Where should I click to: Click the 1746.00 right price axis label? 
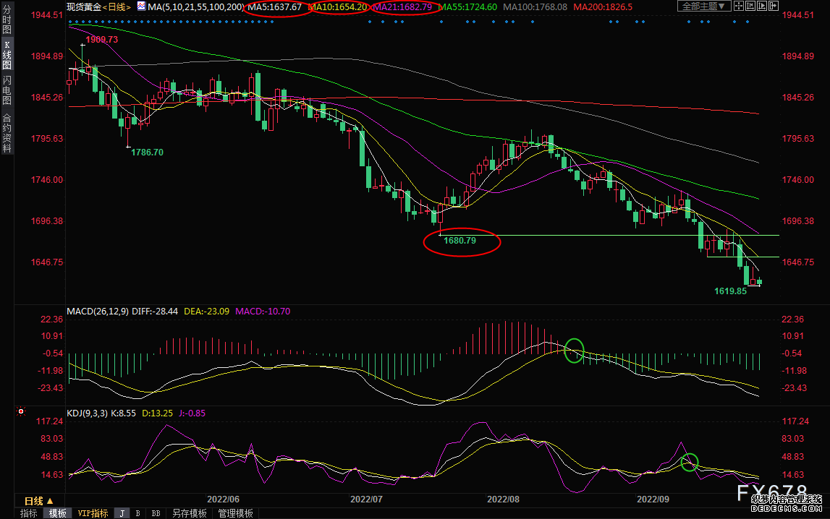798,180
